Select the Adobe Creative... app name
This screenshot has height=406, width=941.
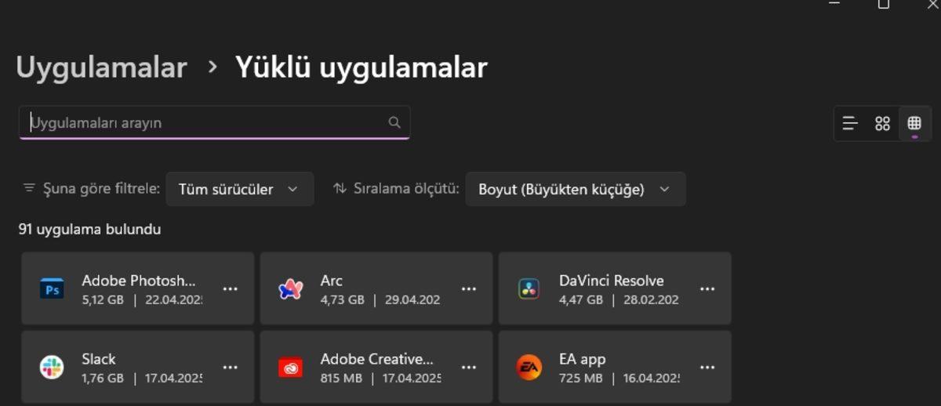377,359
